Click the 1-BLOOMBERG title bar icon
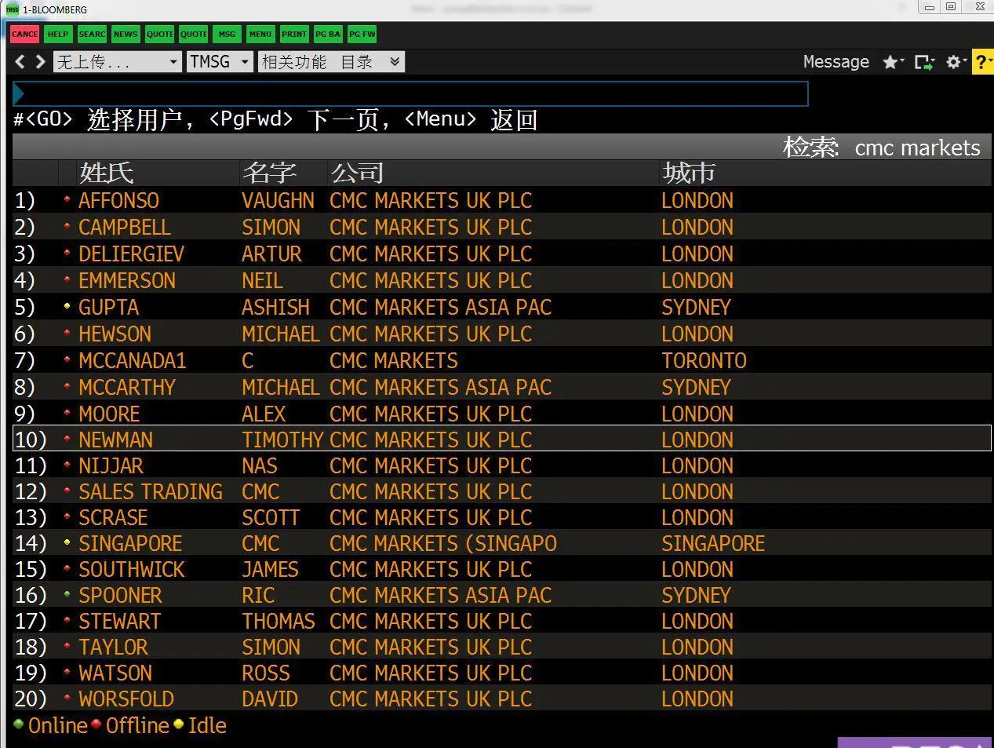Screen dimensions: 994x748 [12, 9]
